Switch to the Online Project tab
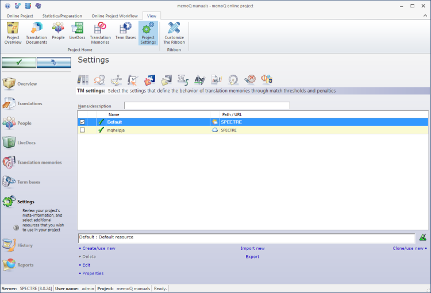Viewport: 431px width, 293px height. click(x=20, y=16)
